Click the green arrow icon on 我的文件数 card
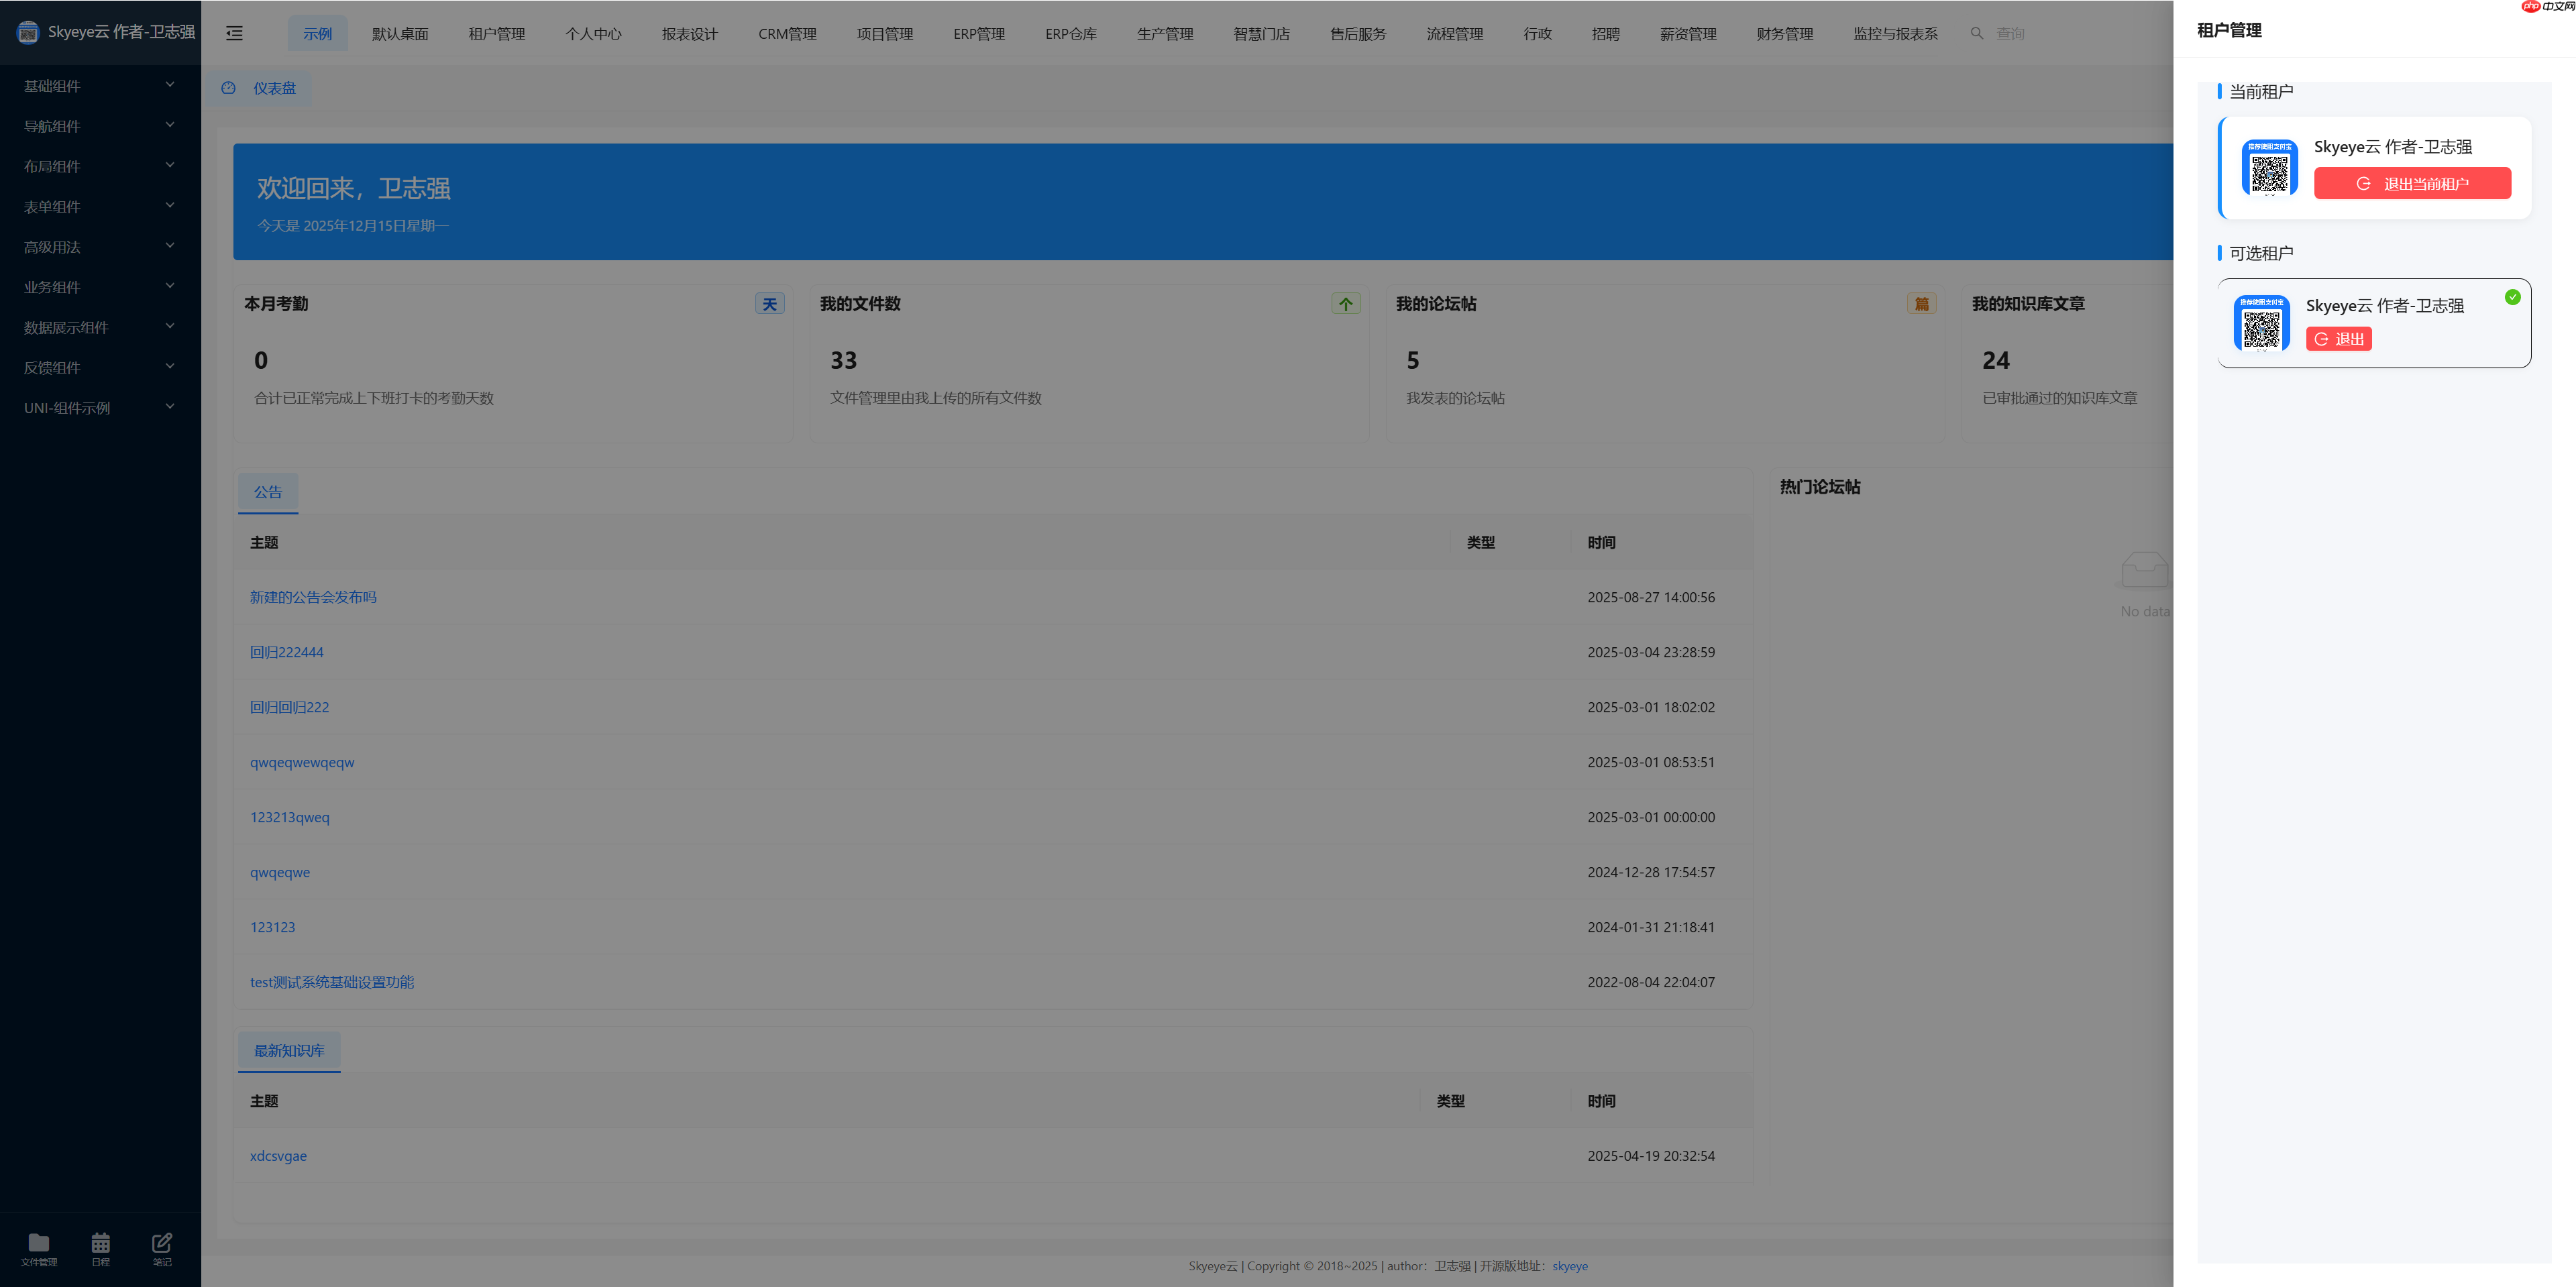The width and height of the screenshot is (2576, 1287). (x=1345, y=303)
